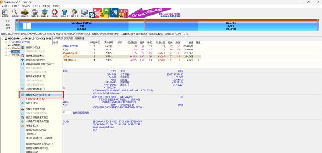Expand the Data(D:) tree node
This screenshot has height=153, width=322.
[6, 52]
